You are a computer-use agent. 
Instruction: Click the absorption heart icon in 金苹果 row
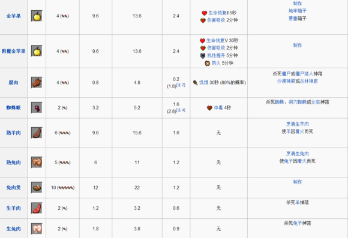tap(203, 20)
